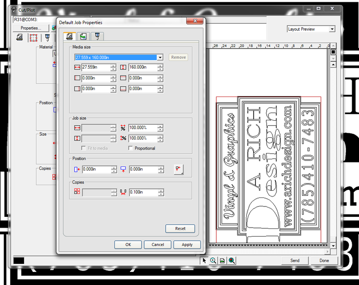Screen dimensions: 359x285
Task: Edit the horizontal position 0.000in field
Action: (96, 169)
